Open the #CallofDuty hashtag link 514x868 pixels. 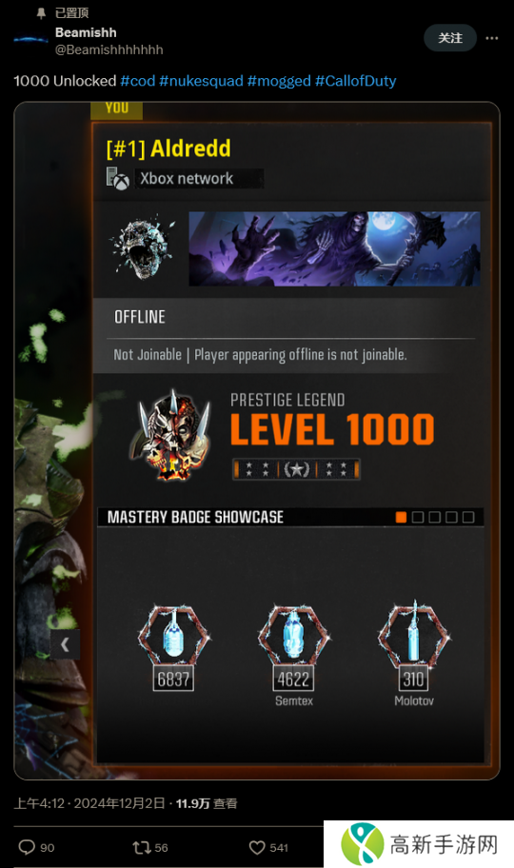[x=356, y=81]
